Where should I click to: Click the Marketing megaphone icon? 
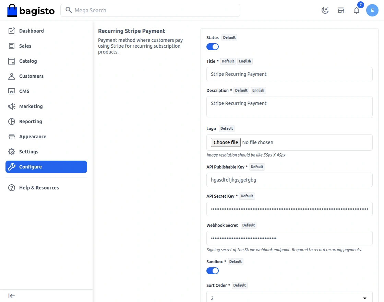click(x=12, y=106)
